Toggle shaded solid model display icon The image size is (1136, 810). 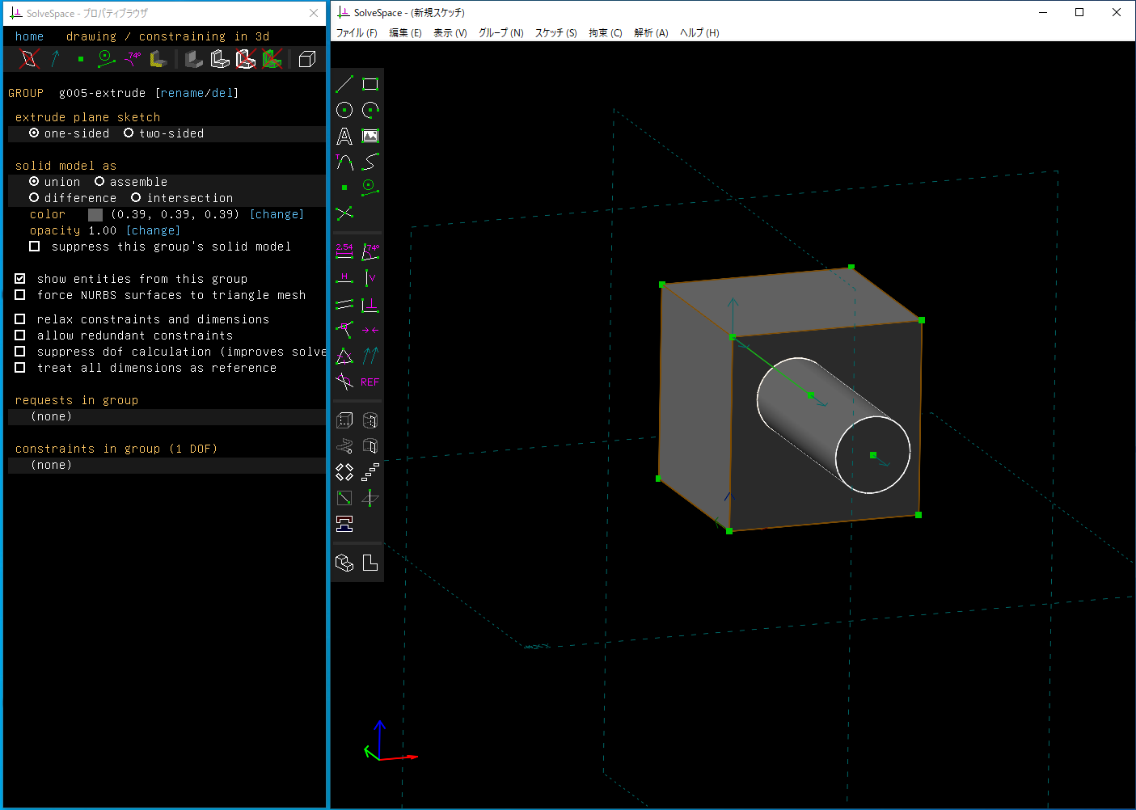pyautogui.click(x=194, y=59)
